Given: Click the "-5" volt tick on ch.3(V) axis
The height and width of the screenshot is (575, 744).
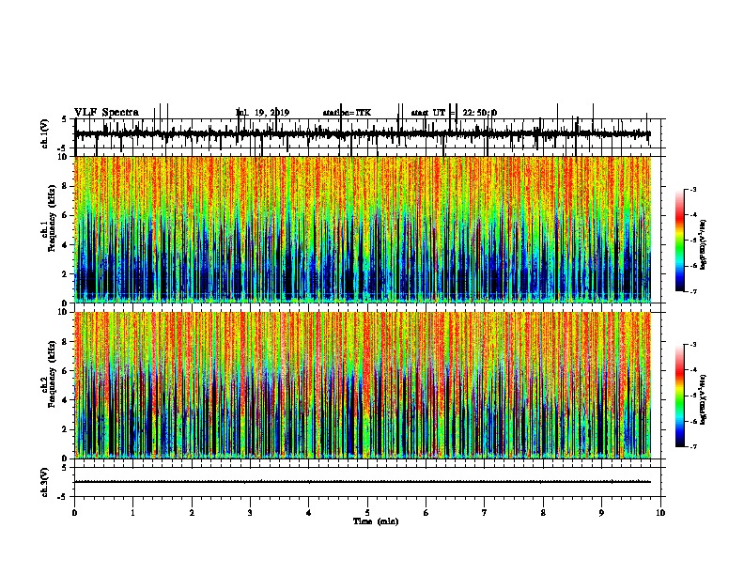Looking at the screenshot, I should click(x=64, y=497).
